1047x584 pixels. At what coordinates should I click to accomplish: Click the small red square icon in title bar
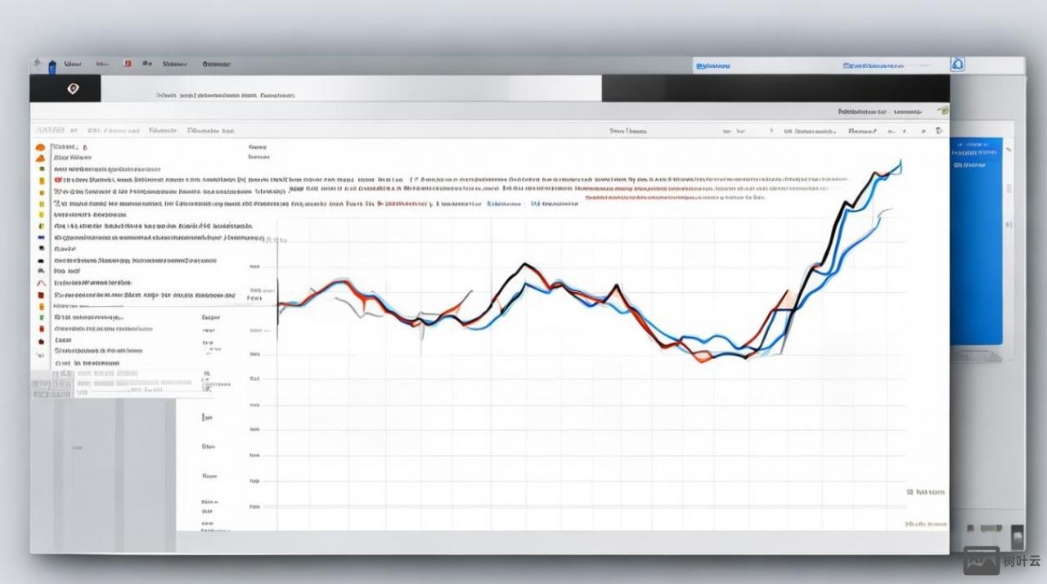tap(127, 63)
